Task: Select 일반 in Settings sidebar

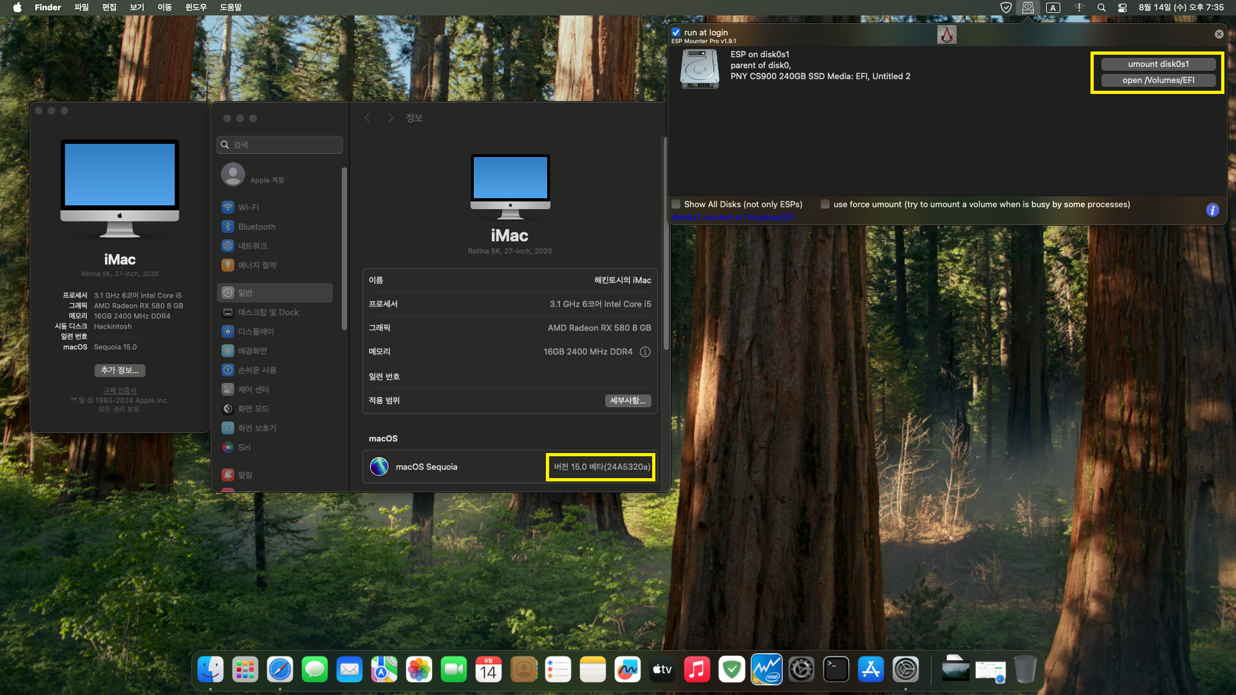Action: pos(275,293)
